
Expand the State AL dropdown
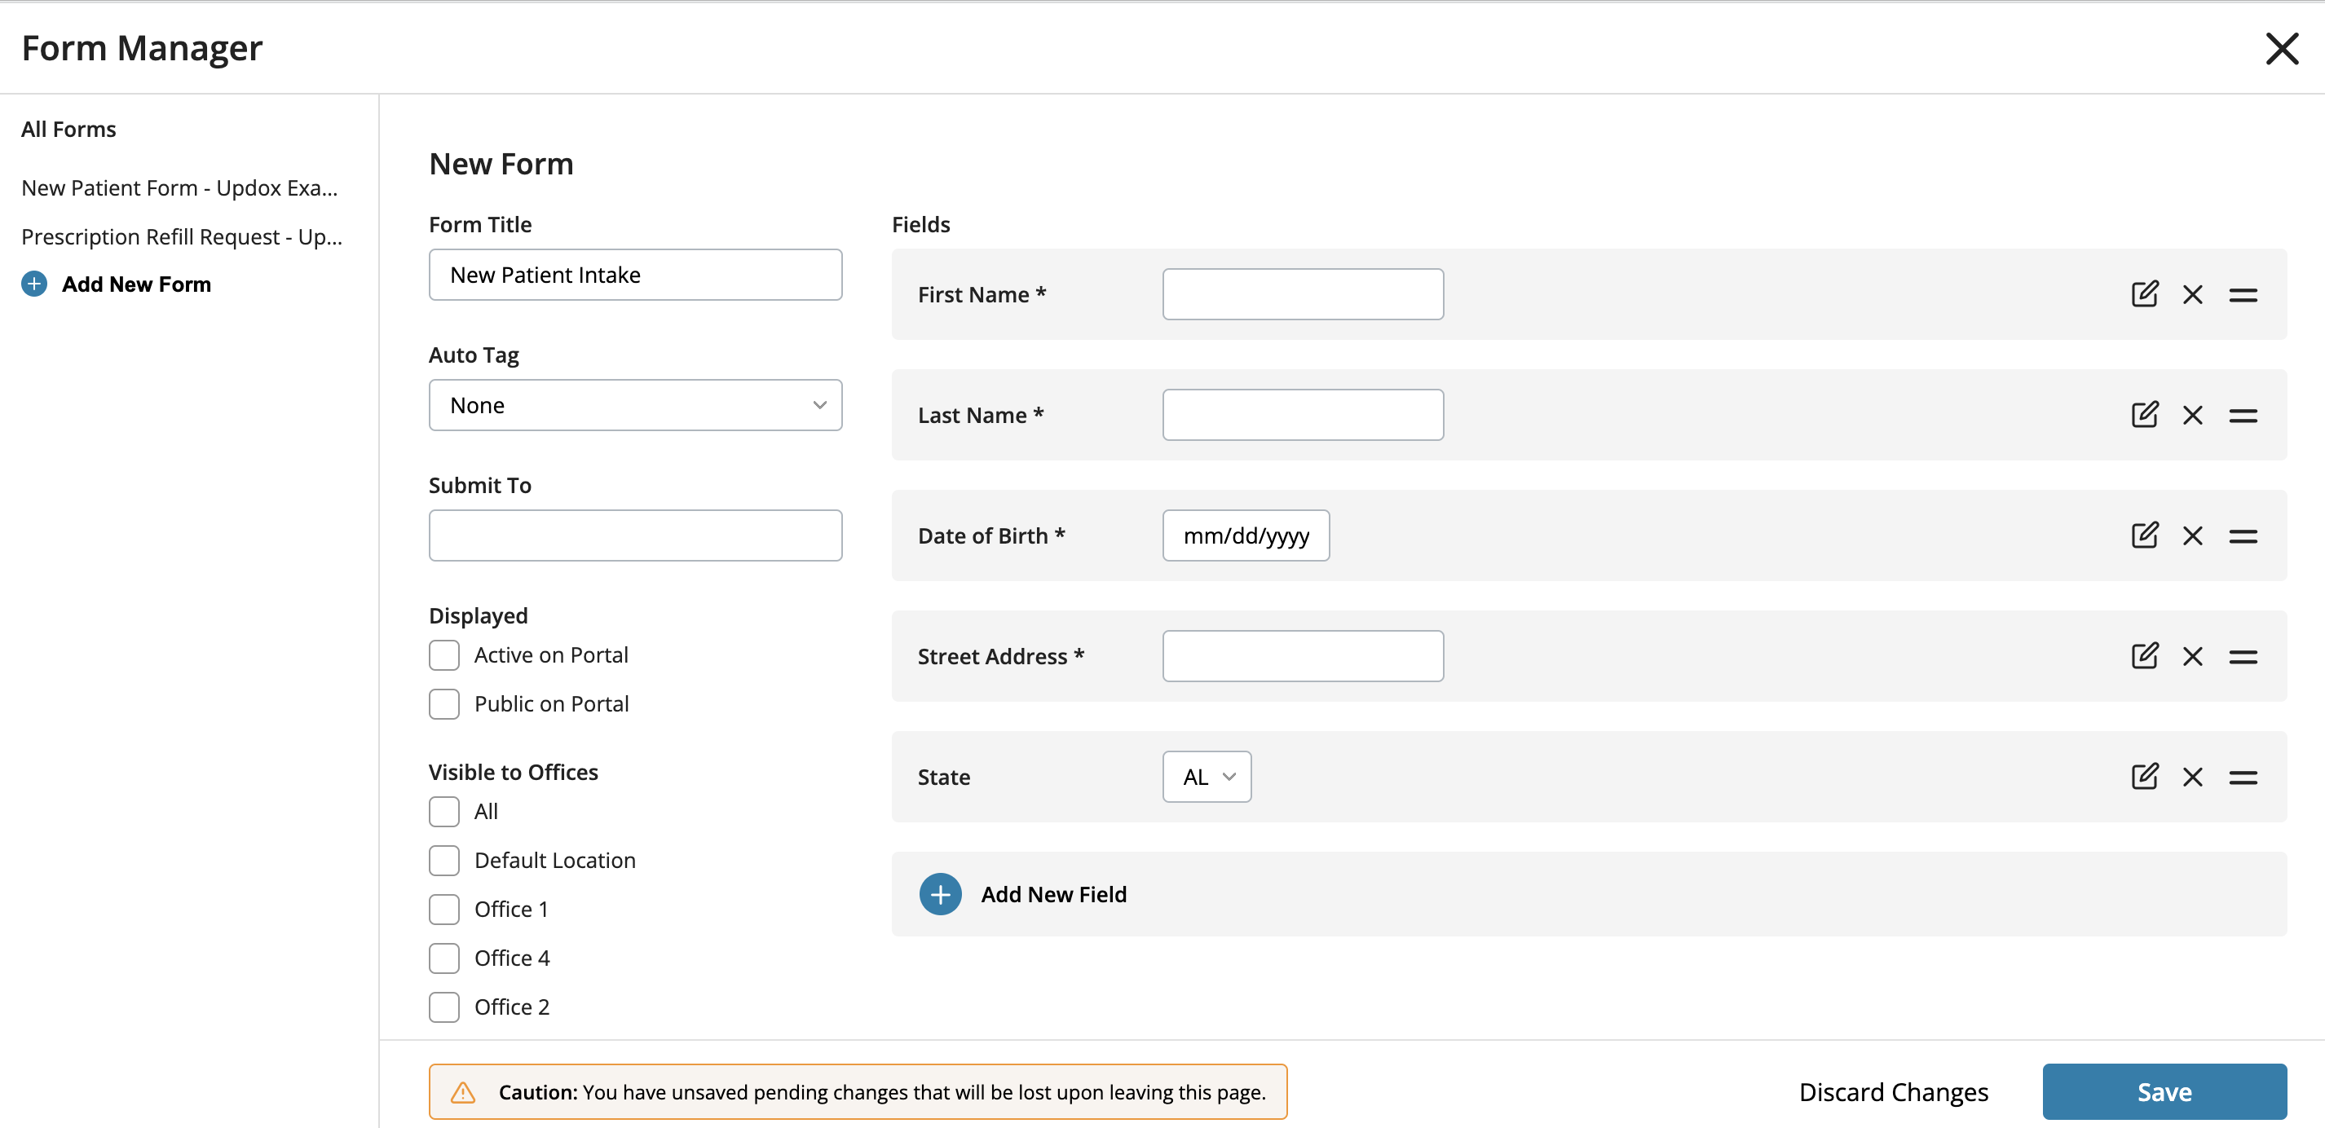point(1207,777)
